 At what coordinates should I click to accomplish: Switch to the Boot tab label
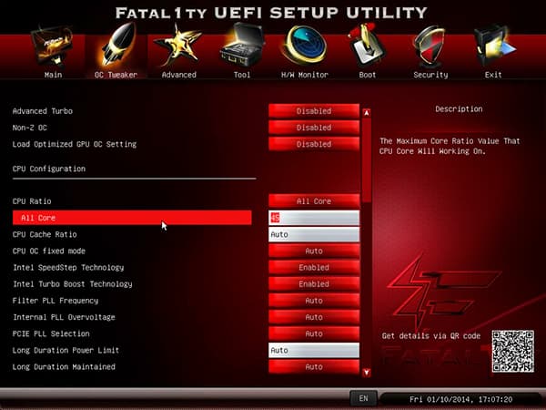coord(368,75)
